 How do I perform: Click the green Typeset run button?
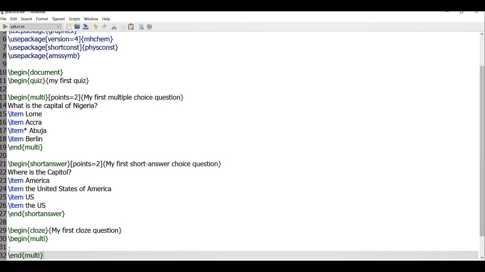[x=5, y=27]
